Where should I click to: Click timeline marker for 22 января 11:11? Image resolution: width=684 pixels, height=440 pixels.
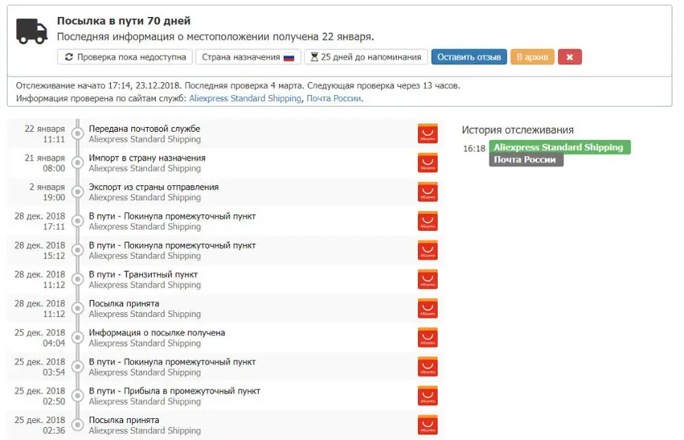(78, 133)
